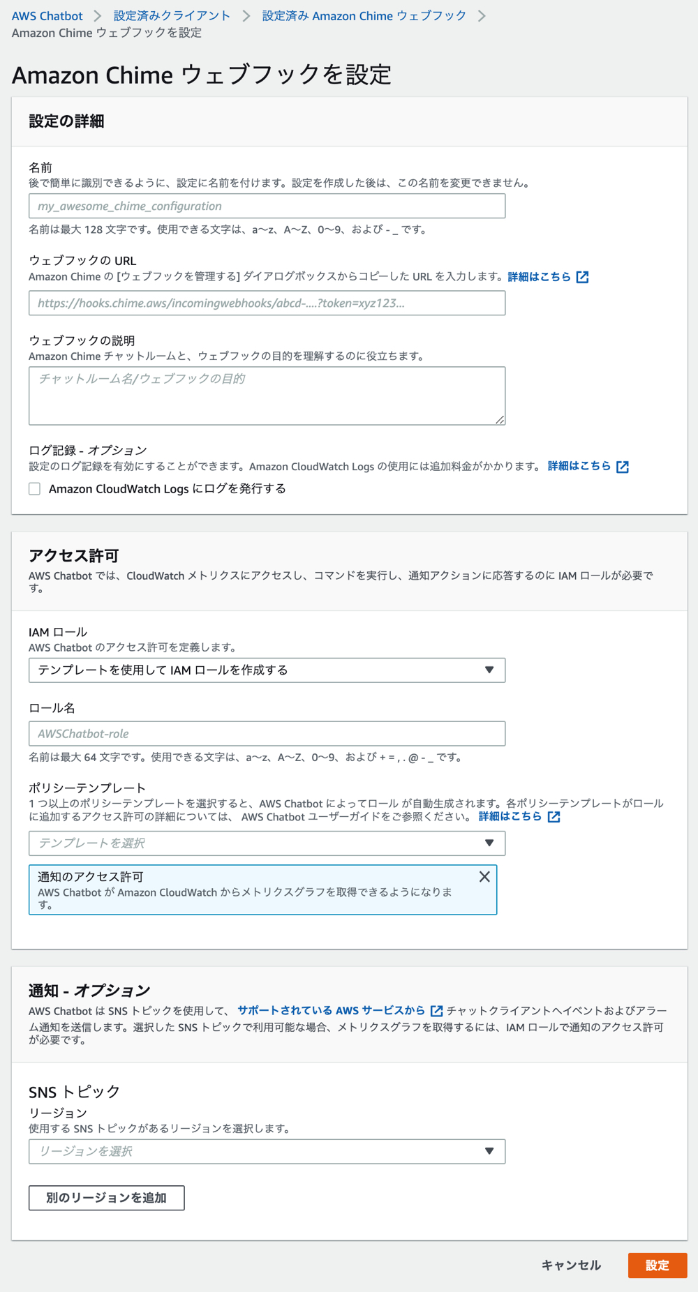698x1292 pixels.
Task: Open 詳細はこちら link in ログ記録 section
Action: pyautogui.click(x=579, y=466)
